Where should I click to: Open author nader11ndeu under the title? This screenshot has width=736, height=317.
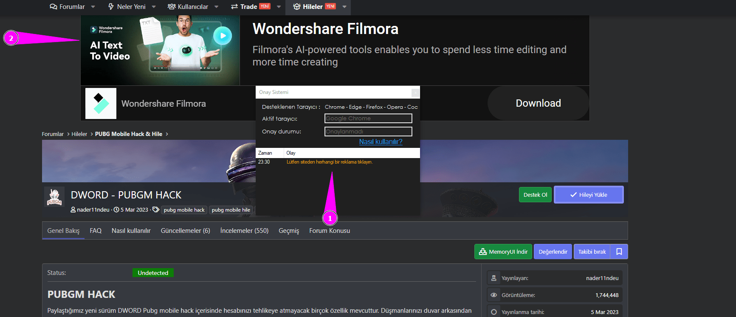(93, 210)
